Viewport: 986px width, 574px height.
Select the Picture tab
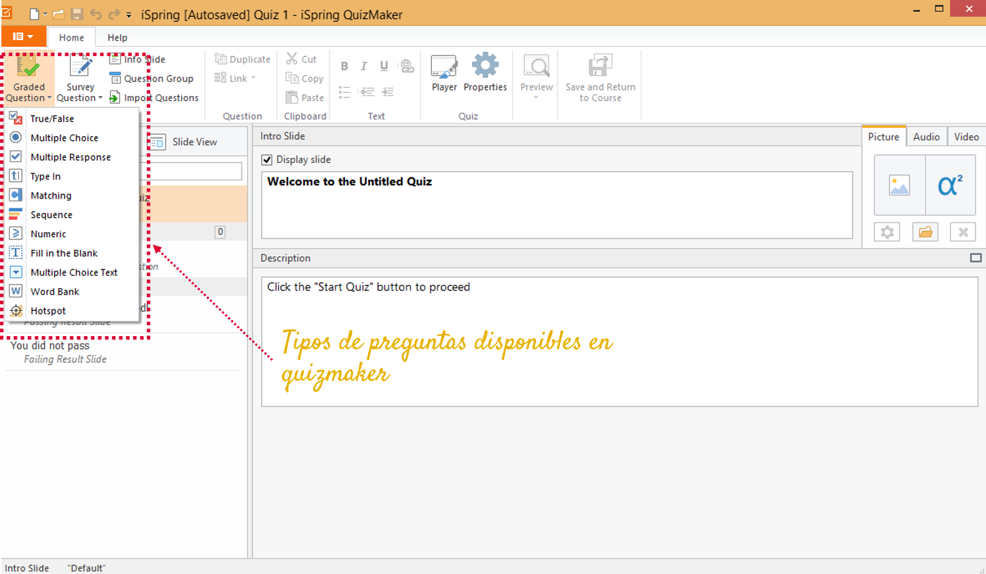[883, 137]
